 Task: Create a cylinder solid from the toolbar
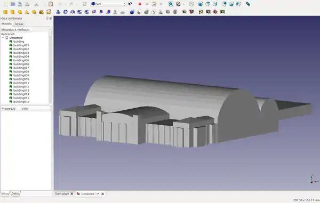[13, 12]
